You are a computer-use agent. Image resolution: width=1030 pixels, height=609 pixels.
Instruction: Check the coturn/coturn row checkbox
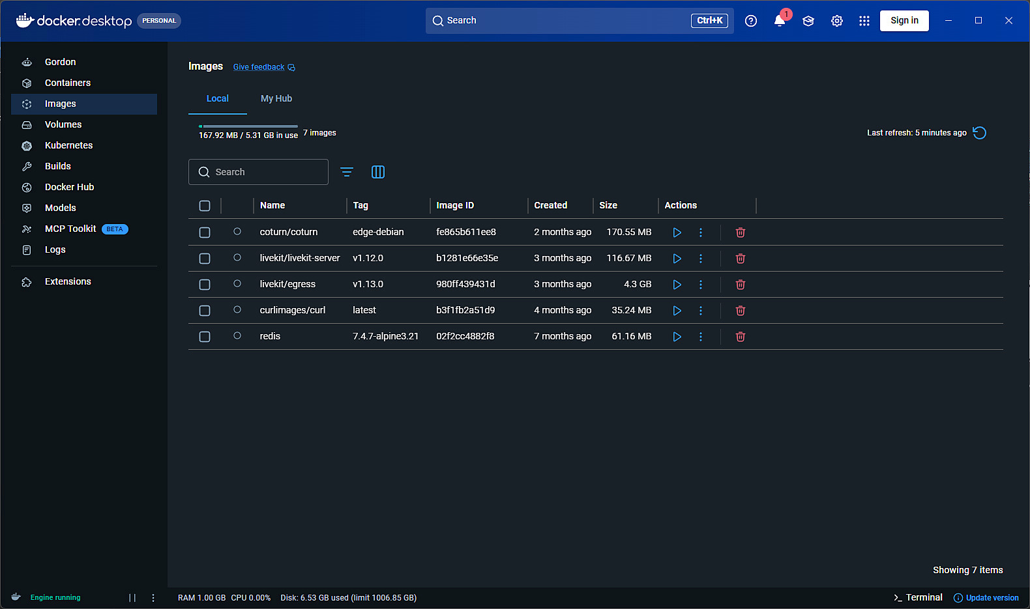point(205,233)
